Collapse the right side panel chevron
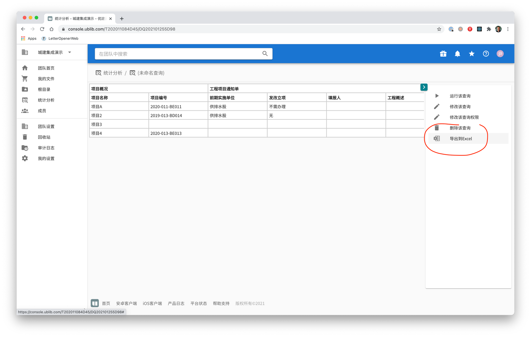Screen dimensions: 531x337 click(424, 87)
